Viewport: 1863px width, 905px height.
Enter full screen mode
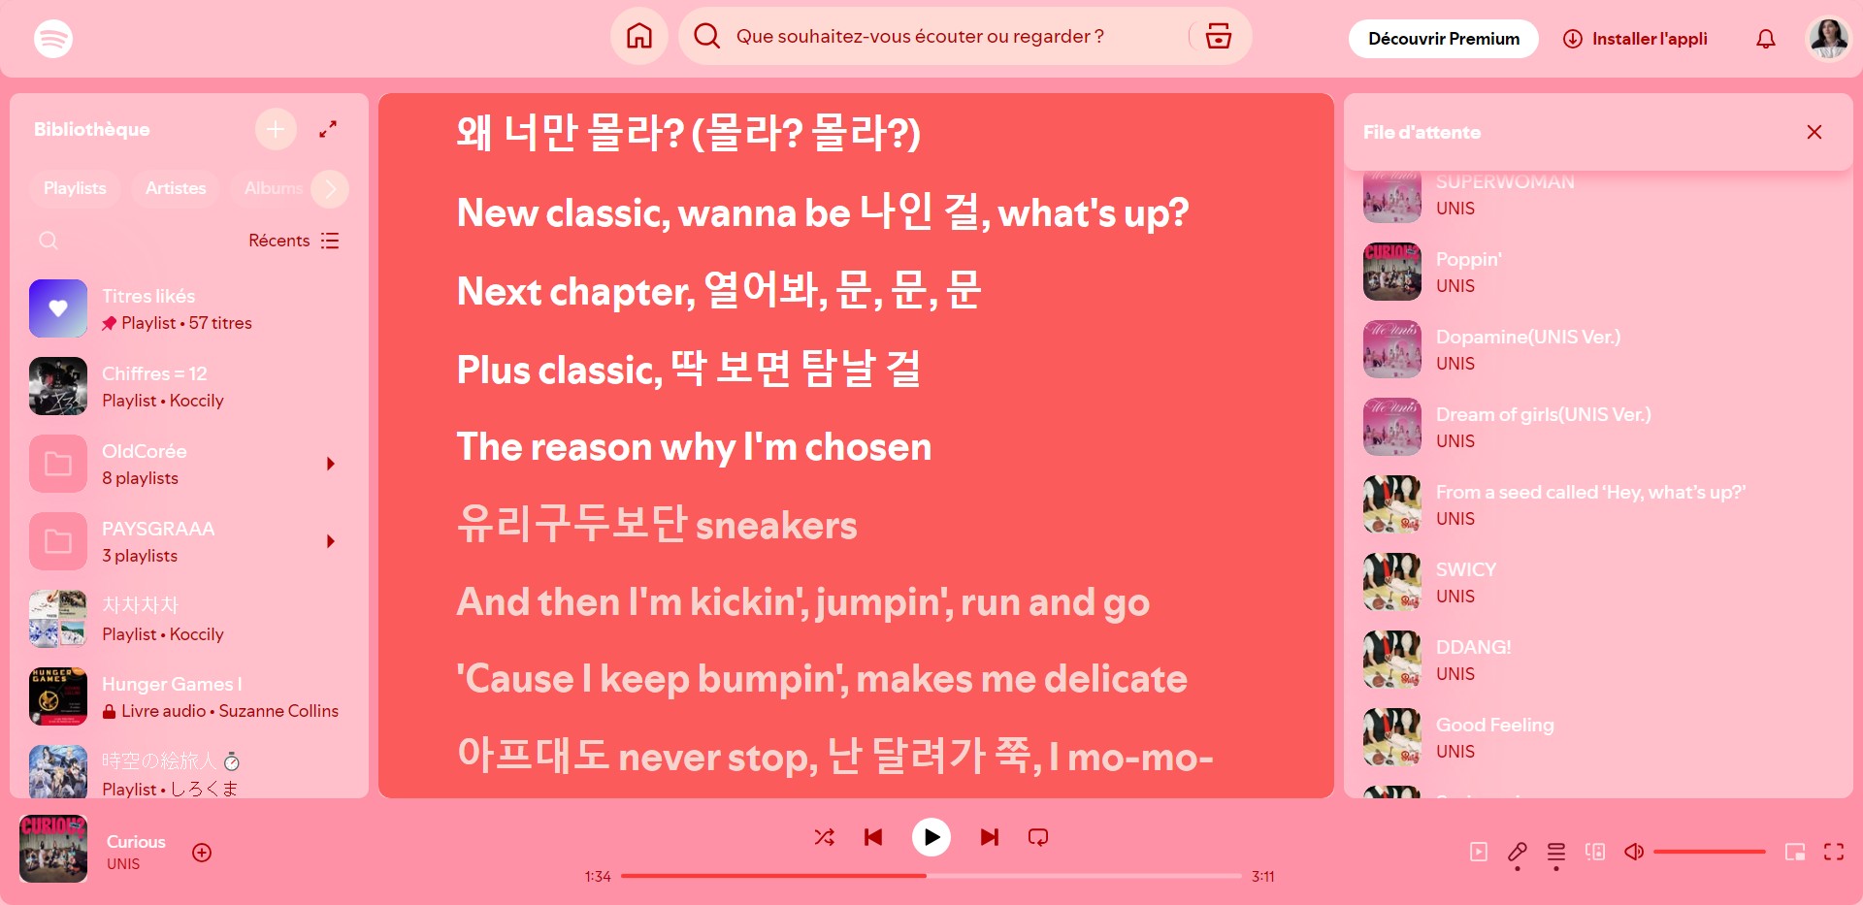tap(1834, 852)
